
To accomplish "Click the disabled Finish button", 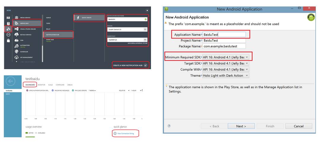I will tap(270, 126).
